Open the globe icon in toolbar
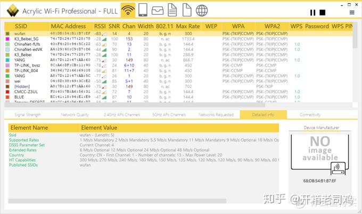 coord(202,11)
